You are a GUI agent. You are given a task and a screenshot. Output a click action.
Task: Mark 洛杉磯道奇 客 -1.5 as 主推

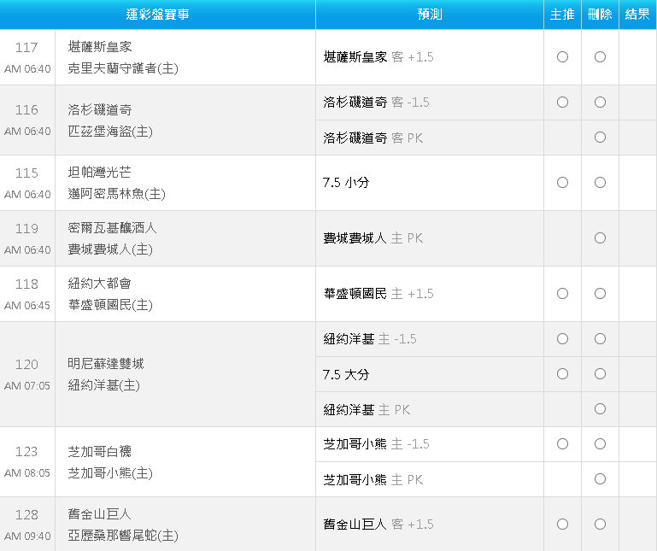click(562, 103)
